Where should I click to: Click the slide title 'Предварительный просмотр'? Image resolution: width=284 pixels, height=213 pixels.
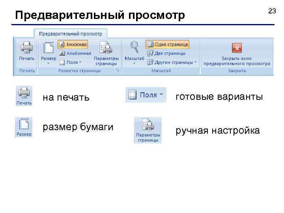100,15
